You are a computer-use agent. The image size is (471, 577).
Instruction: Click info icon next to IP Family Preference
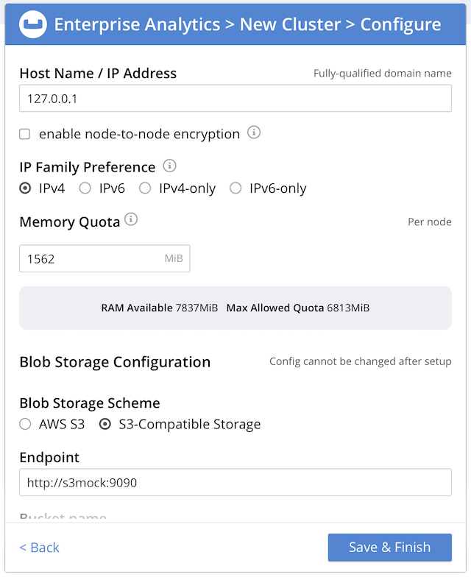[169, 166]
